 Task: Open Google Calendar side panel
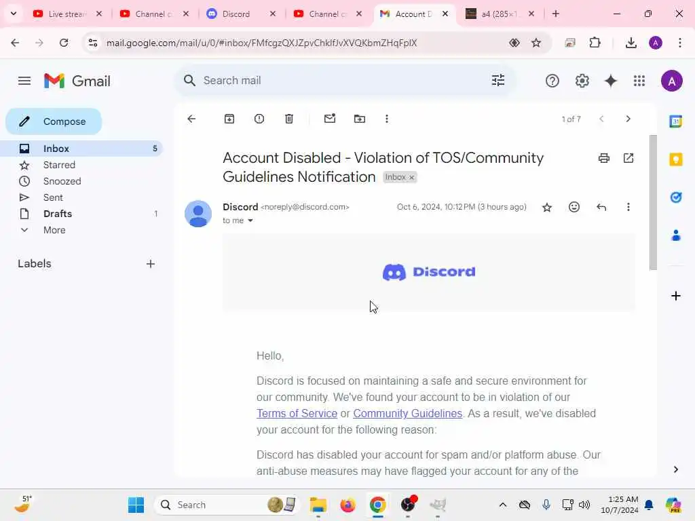click(x=675, y=121)
